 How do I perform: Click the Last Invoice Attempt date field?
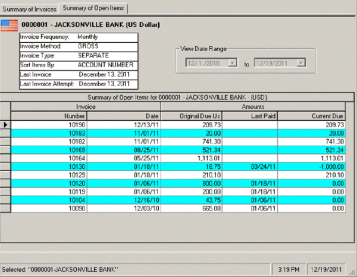pos(79,84)
